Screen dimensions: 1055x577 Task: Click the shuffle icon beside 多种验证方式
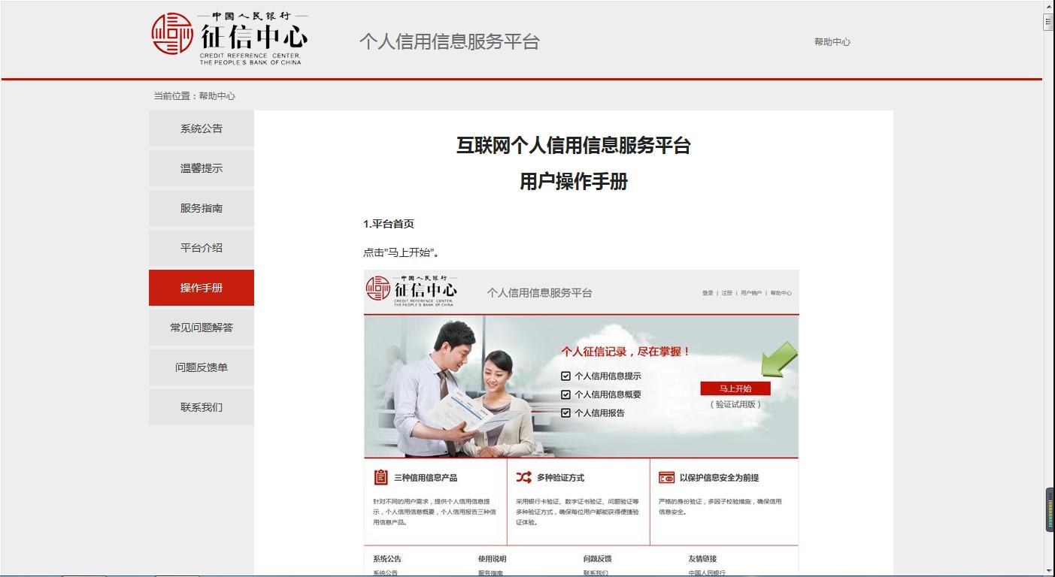pyautogui.click(x=523, y=477)
